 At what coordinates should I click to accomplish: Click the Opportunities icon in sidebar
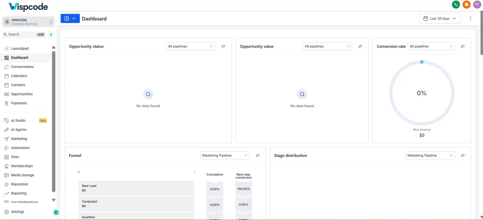pyautogui.click(x=7, y=94)
